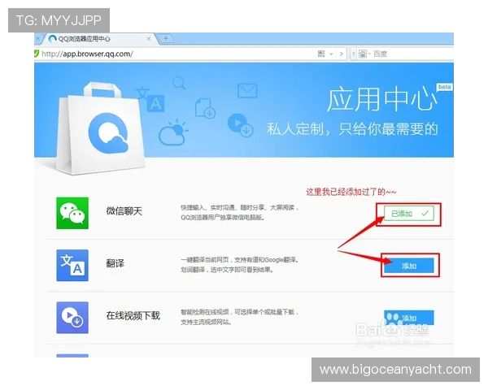Screen dimensions: 488x390
Task: Click the 添加 button for Translate
Action: tap(408, 266)
